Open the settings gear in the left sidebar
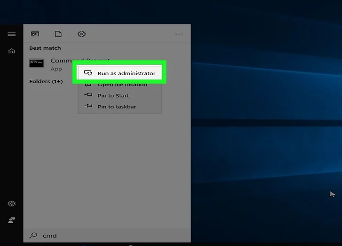 tap(11, 204)
